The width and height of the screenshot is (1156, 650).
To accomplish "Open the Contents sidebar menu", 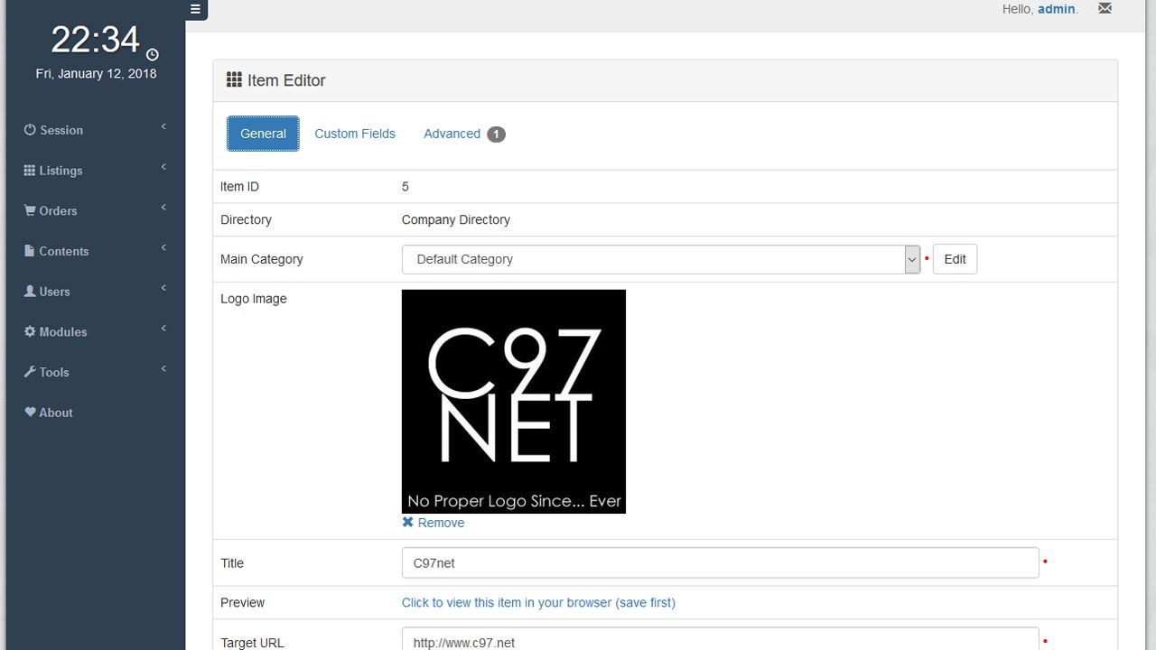I will pyautogui.click(x=96, y=251).
